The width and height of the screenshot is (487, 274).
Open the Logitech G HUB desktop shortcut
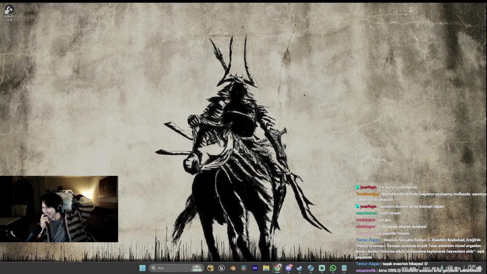[x=9, y=13]
